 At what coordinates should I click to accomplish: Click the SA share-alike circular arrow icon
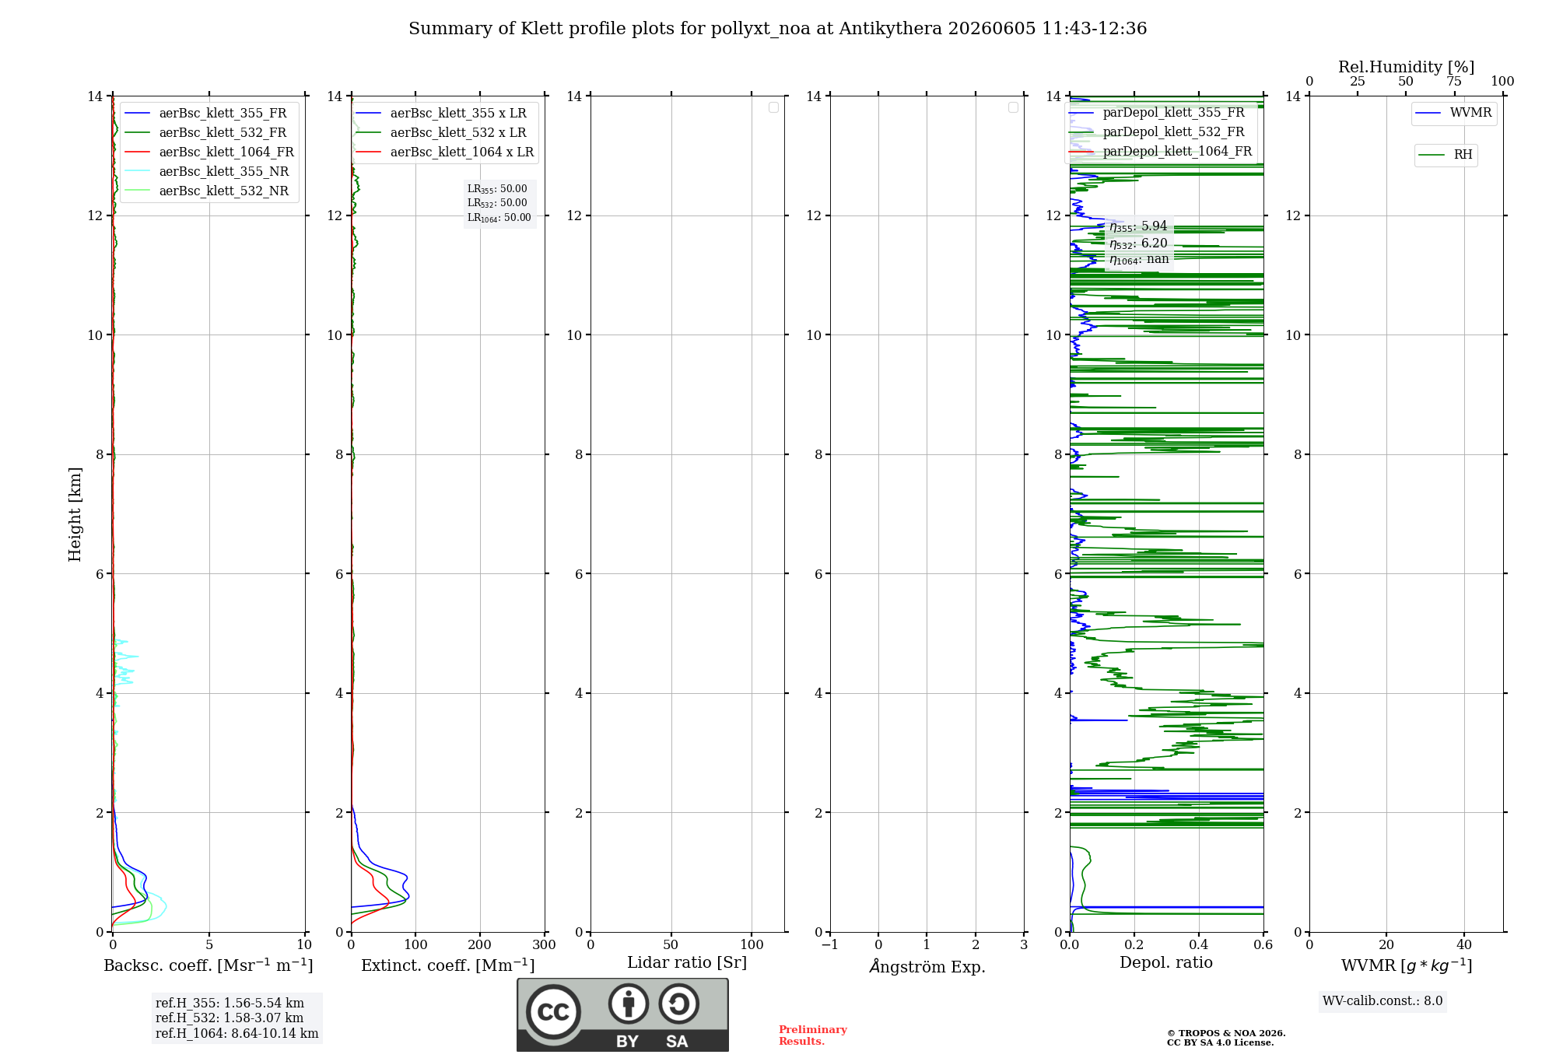[x=678, y=1004]
